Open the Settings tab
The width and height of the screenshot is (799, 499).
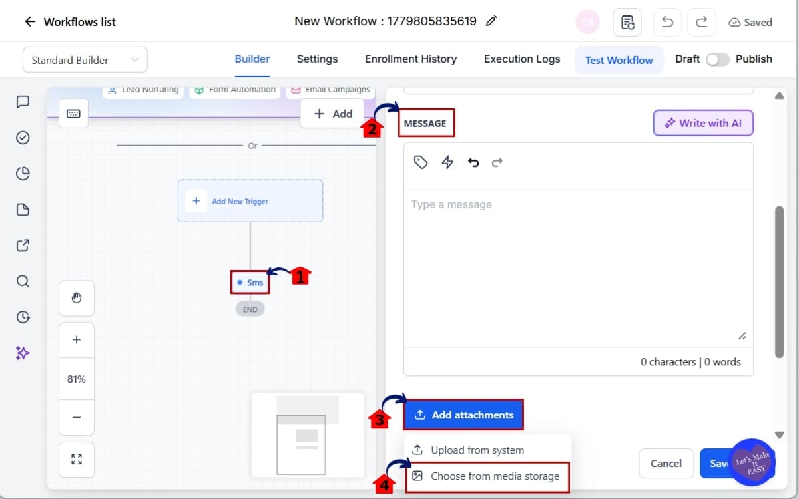point(317,59)
